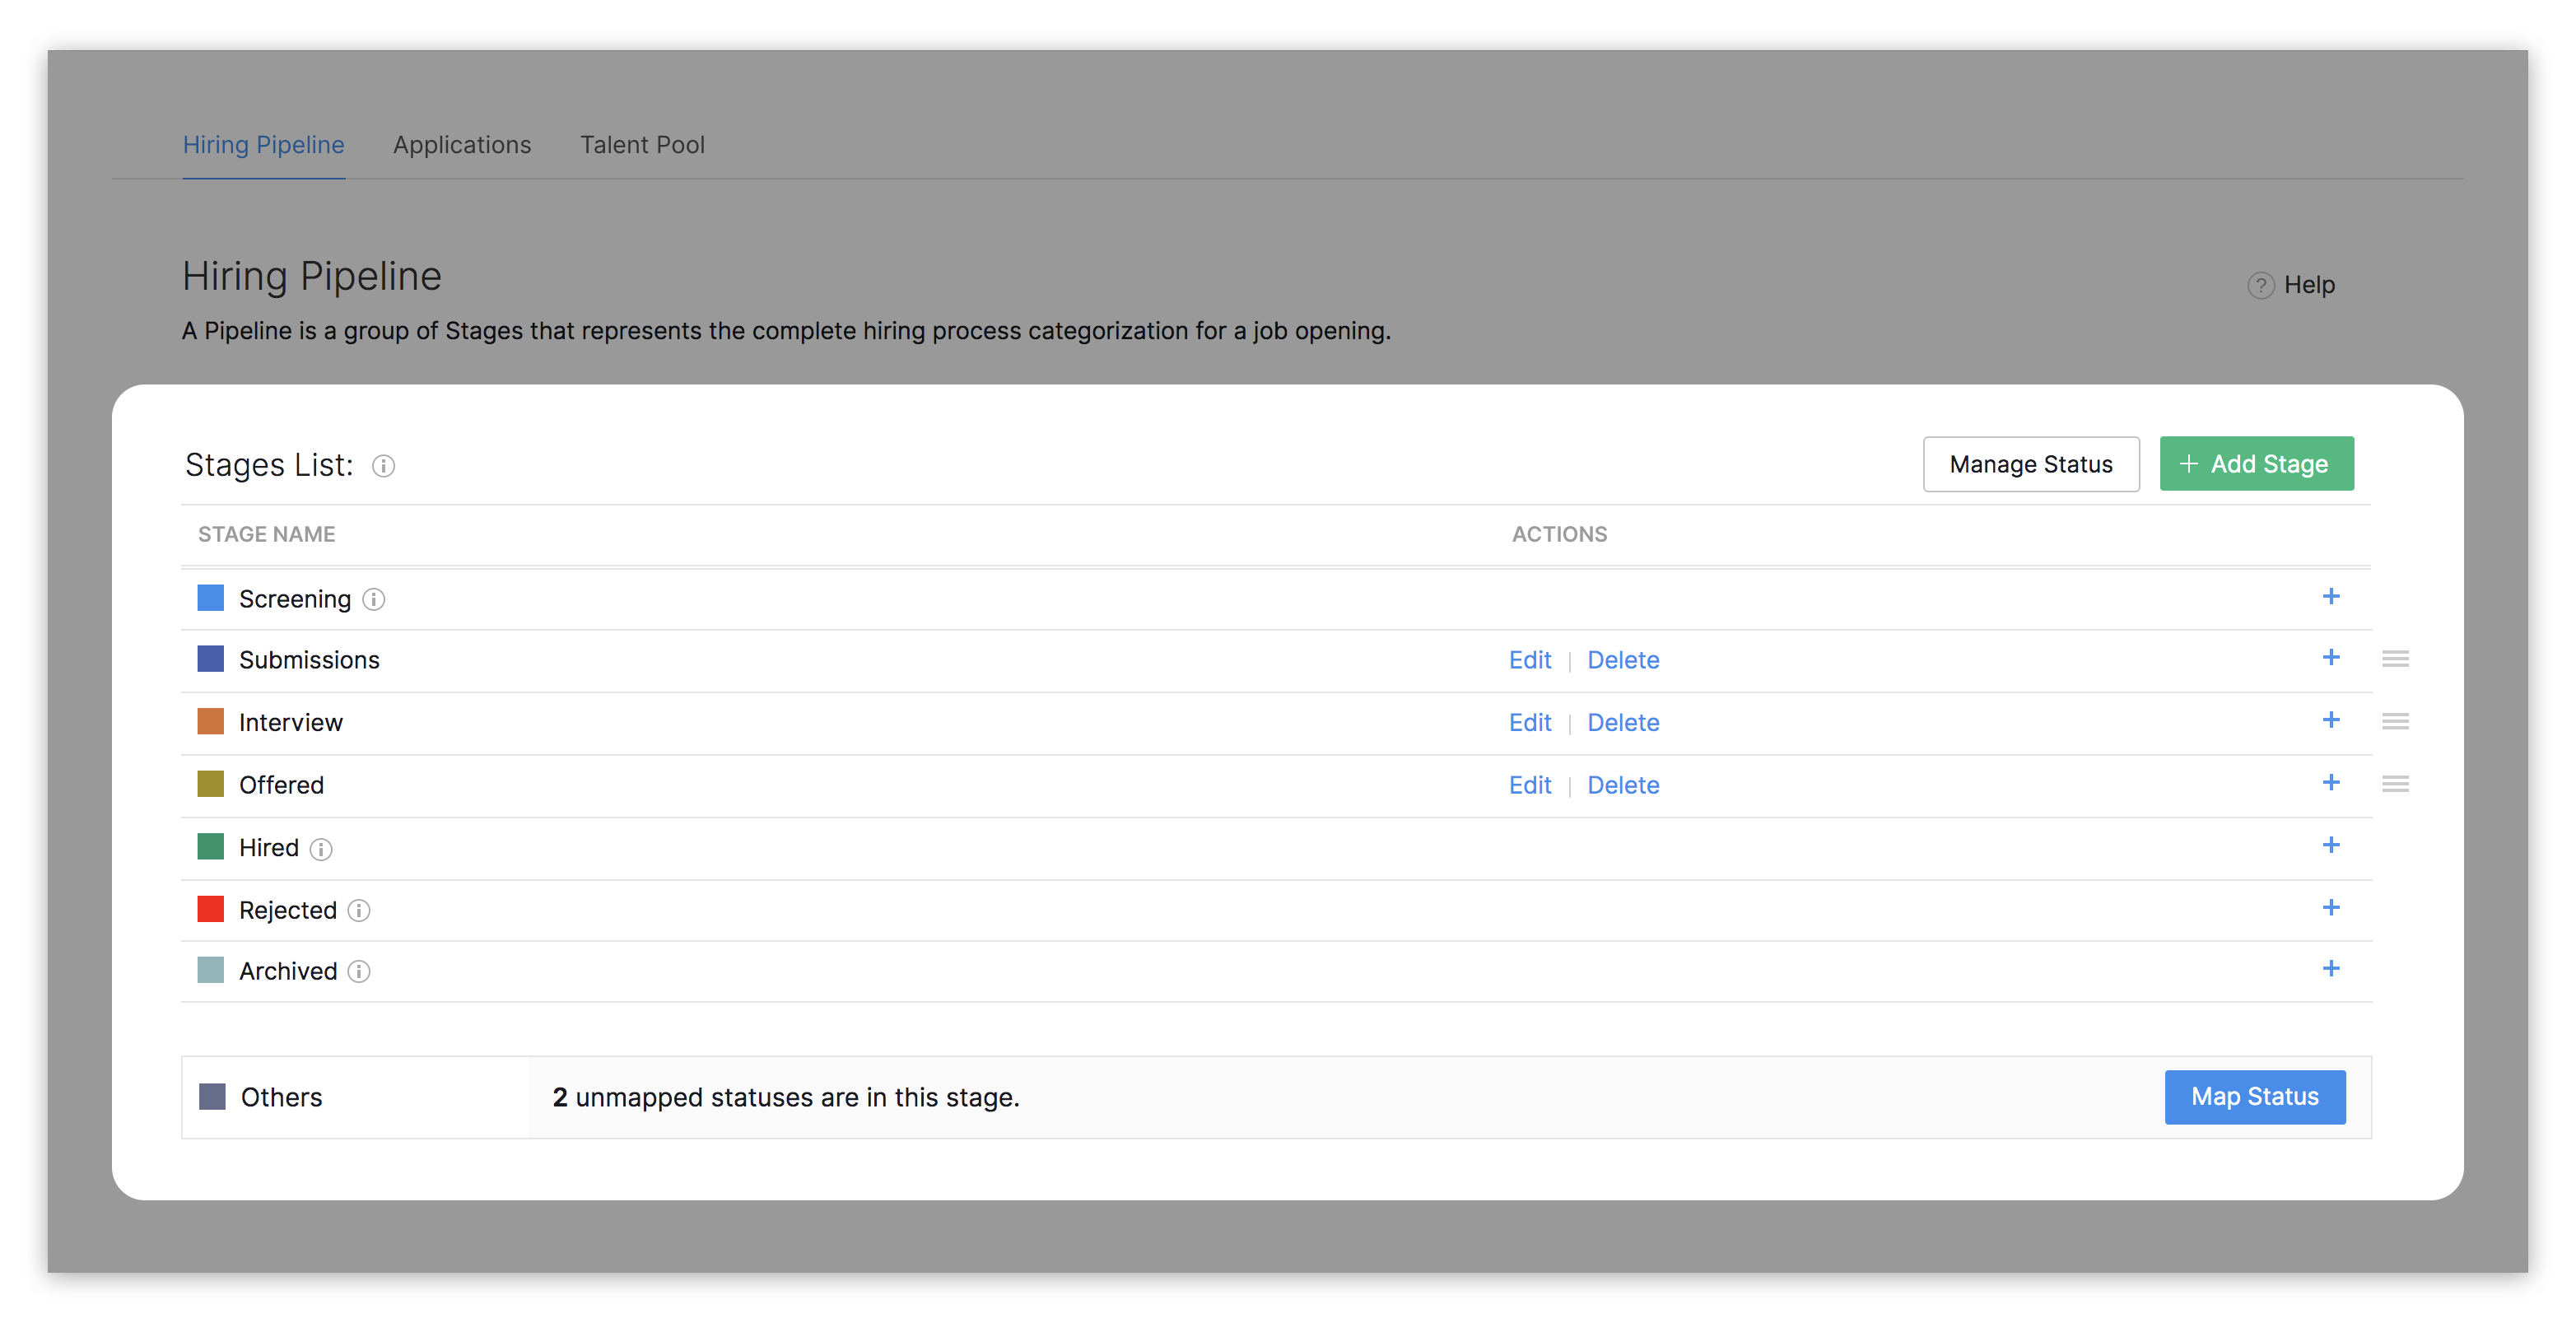Click the drag handle for Submissions row

coord(2395,659)
